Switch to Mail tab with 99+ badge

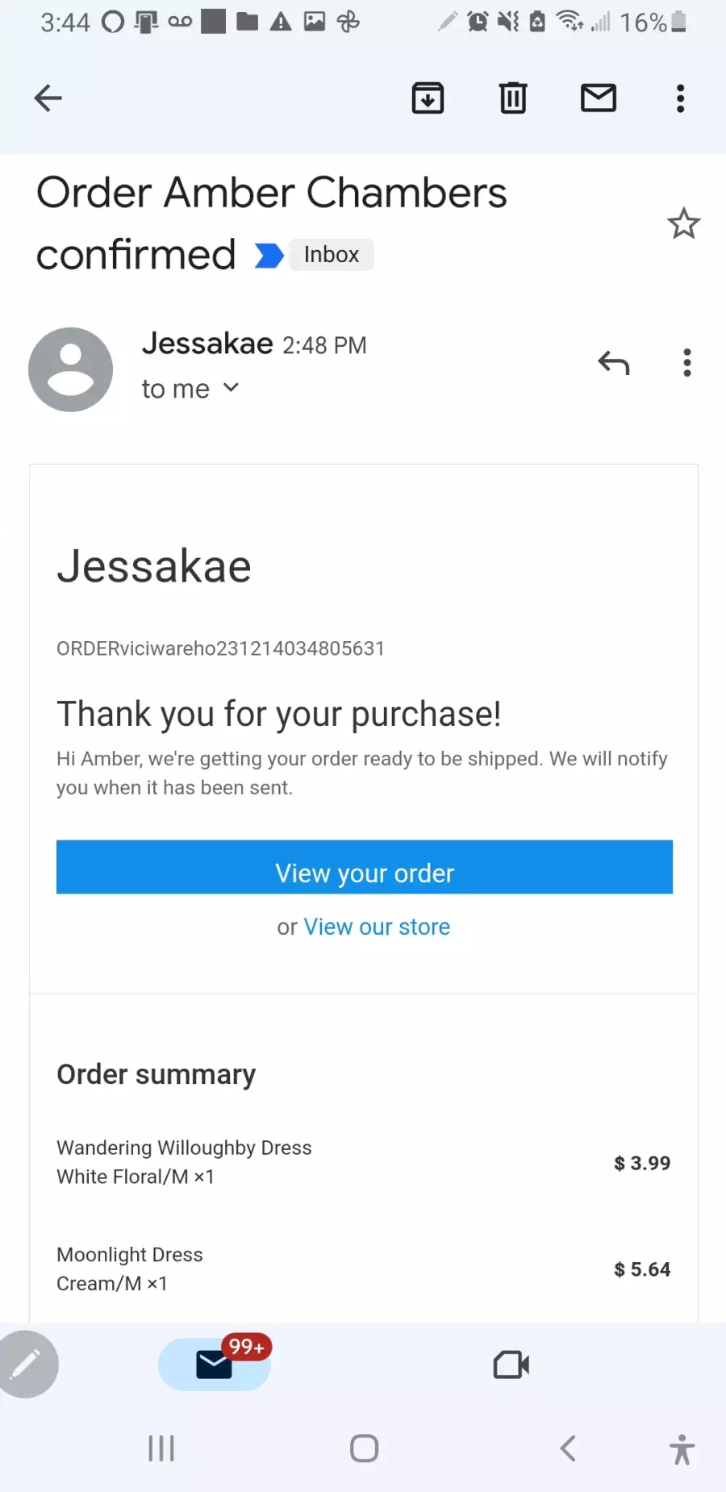(215, 1365)
